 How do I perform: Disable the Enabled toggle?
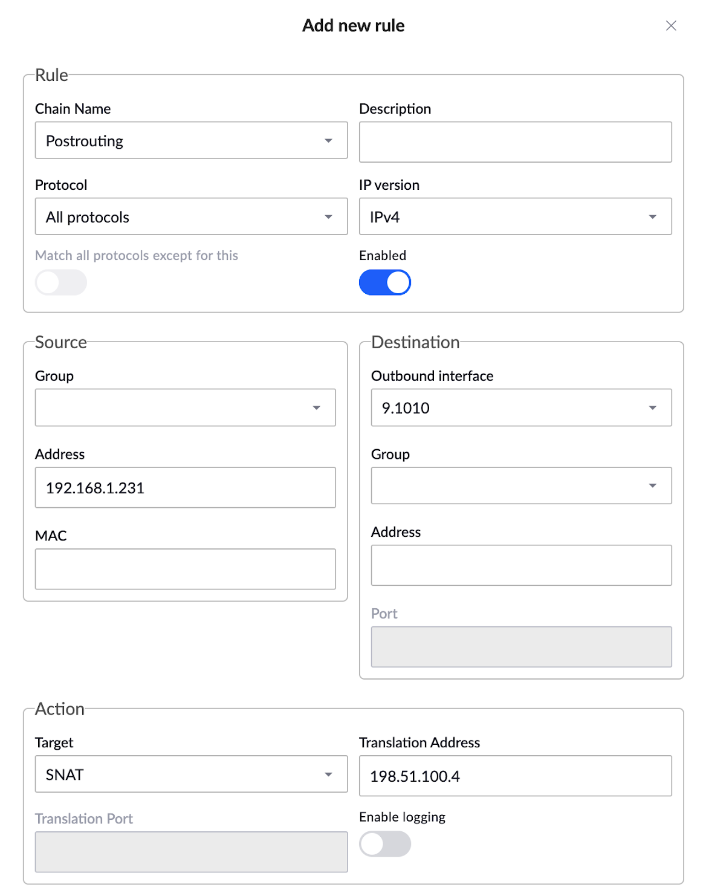pos(385,282)
